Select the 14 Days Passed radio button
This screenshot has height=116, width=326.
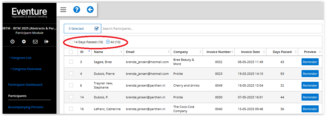(x=71, y=42)
